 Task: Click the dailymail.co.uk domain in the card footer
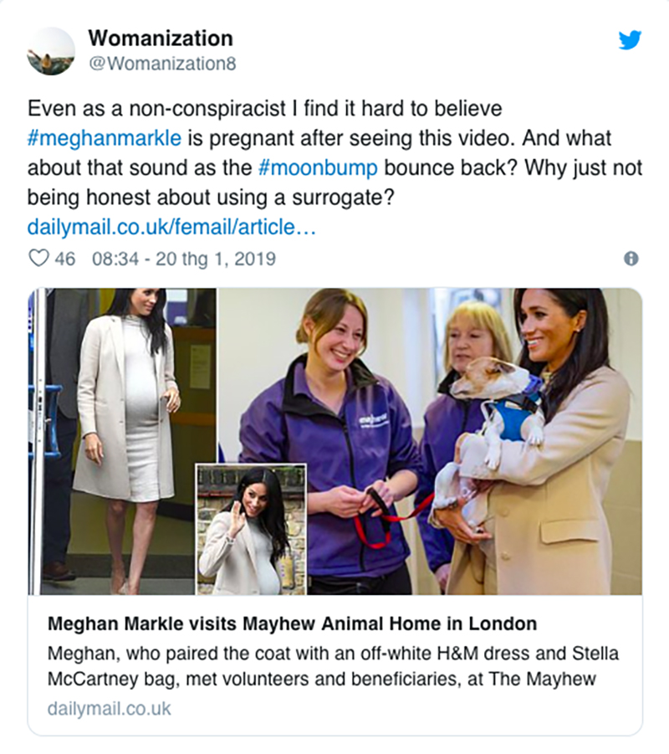[x=110, y=709]
